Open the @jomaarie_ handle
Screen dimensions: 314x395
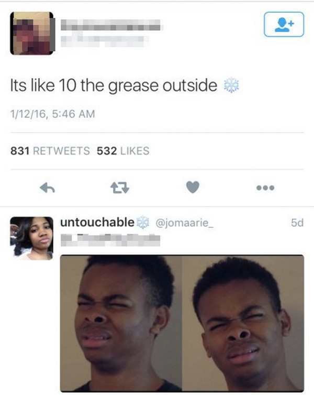(x=185, y=223)
